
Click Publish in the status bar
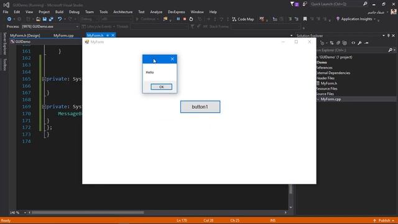(384, 220)
